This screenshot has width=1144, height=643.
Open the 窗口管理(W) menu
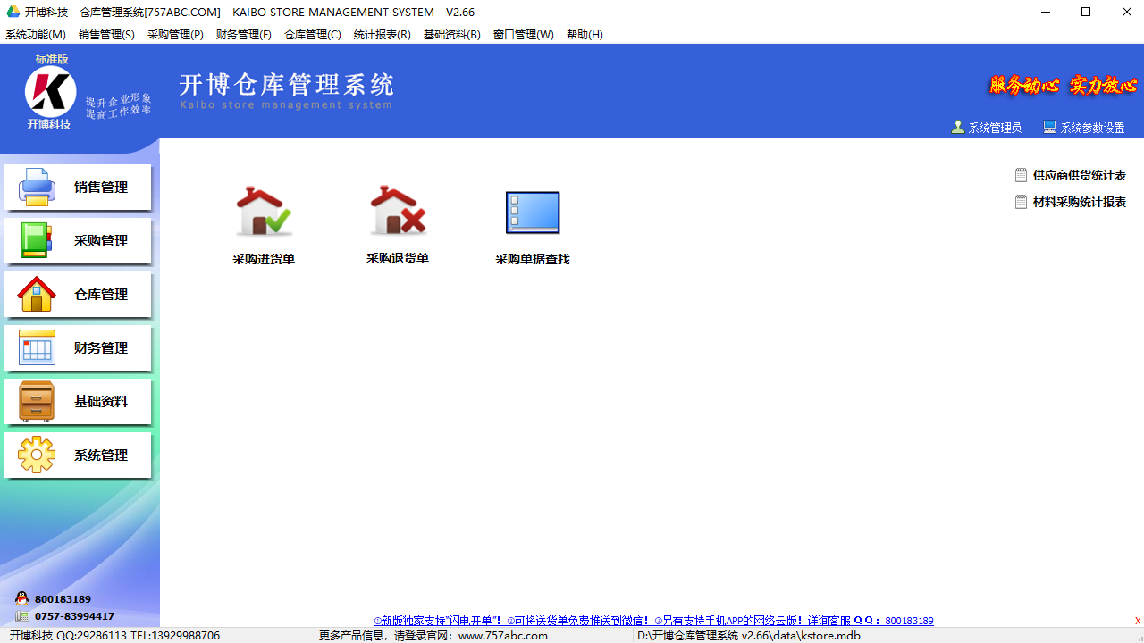tap(524, 35)
